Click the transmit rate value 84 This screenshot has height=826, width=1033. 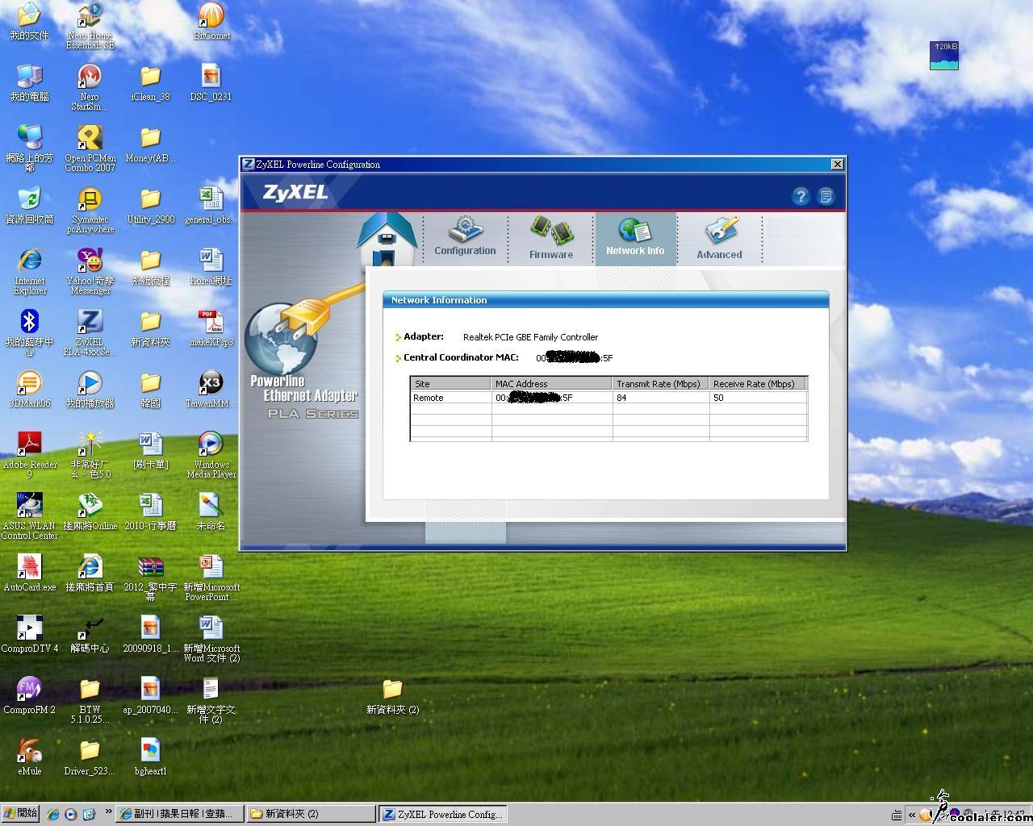click(x=621, y=398)
